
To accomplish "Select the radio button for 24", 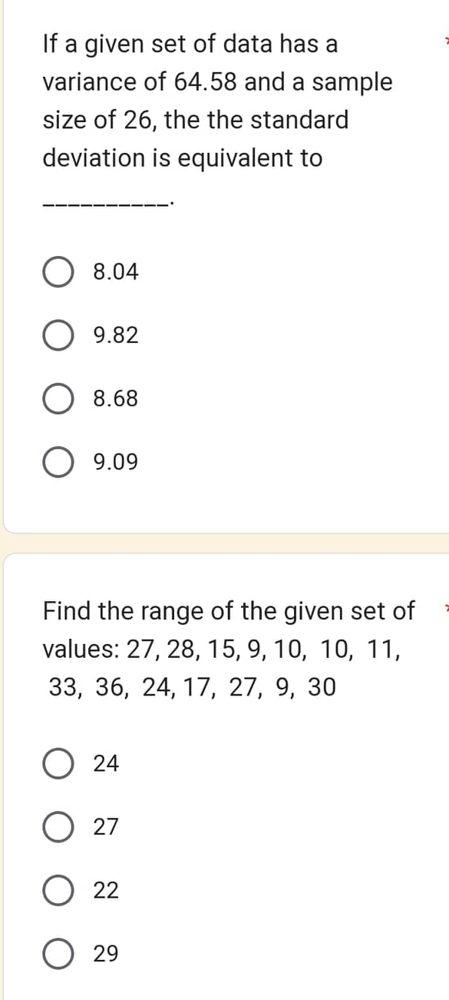I will point(58,764).
